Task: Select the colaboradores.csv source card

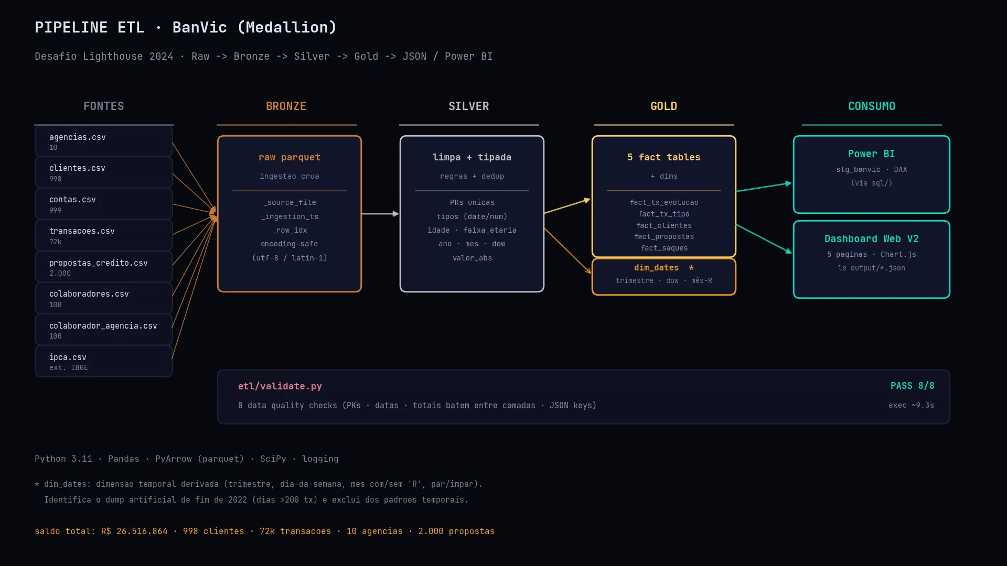Action: click(x=104, y=298)
